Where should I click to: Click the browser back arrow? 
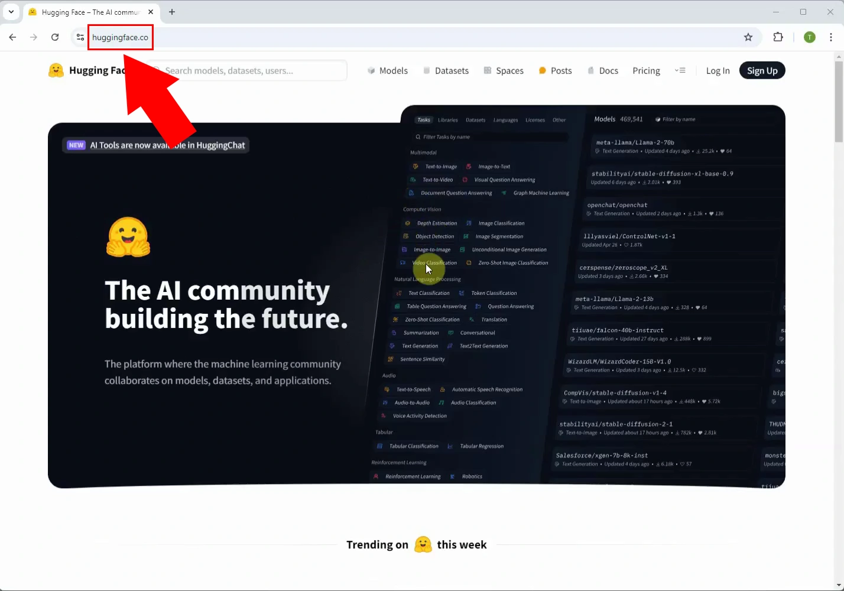(x=12, y=37)
